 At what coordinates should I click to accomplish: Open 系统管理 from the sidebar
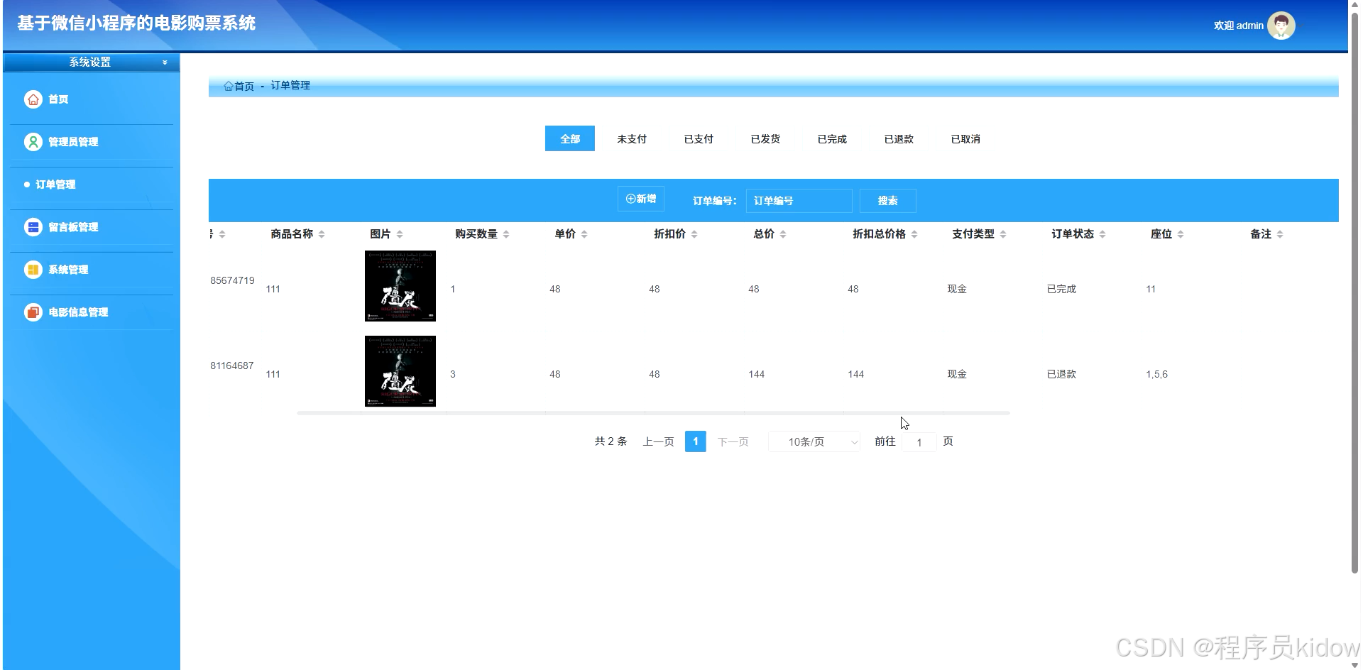[x=68, y=269]
